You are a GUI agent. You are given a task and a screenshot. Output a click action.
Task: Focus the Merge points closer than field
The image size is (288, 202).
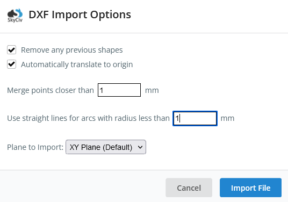[119, 90]
